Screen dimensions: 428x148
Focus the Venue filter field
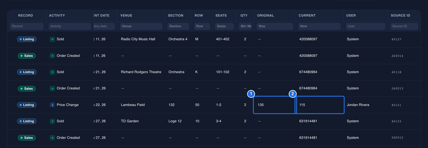point(141,26)
